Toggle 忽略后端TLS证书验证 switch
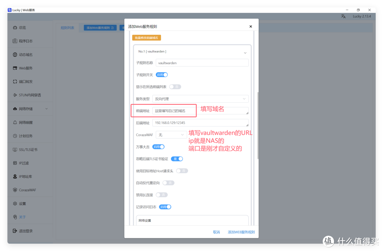Viewport: 383px width, 251px height. point(177,159)
